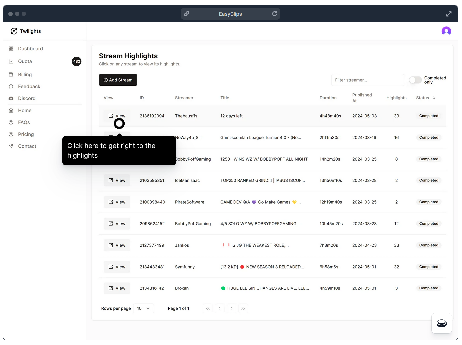462x345 pixels.
Task: View the PirateSoftware stream highlights
Action: [x=117, y=202]
